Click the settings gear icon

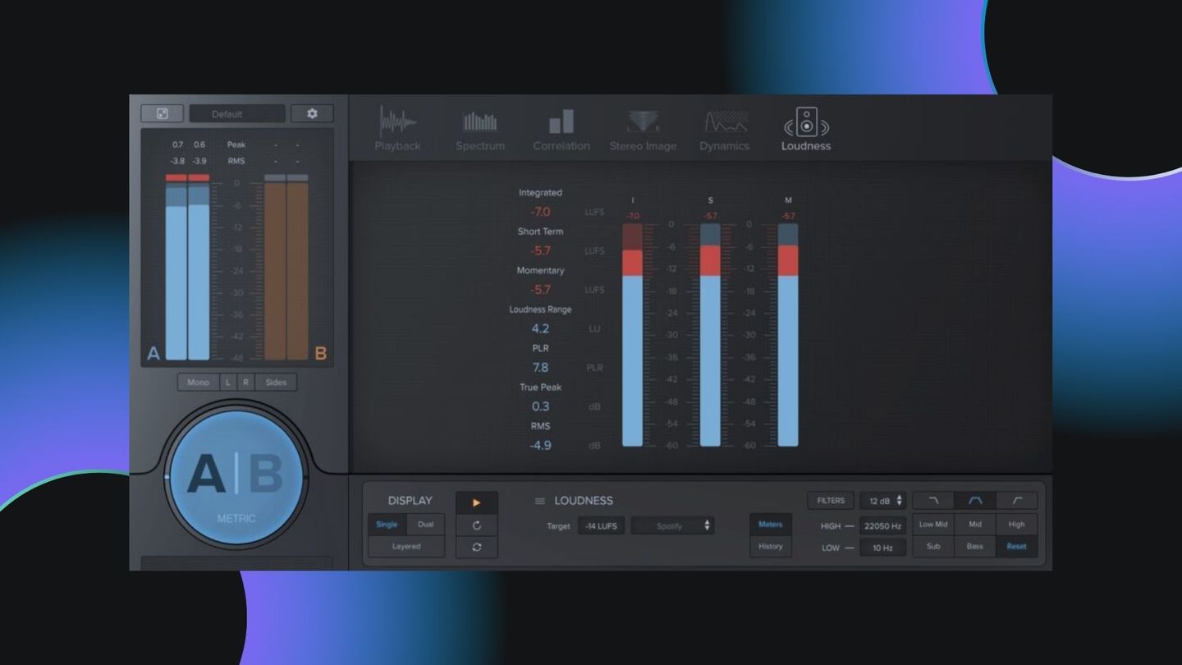pos(312,114)
